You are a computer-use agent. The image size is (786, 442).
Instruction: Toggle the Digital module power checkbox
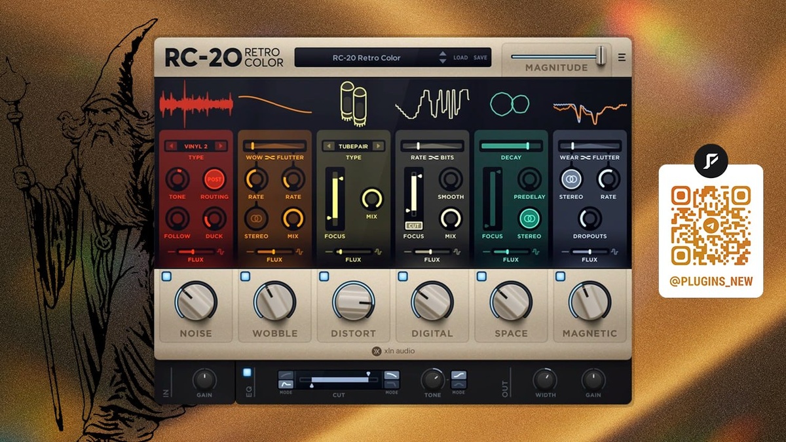click(402, 276)
